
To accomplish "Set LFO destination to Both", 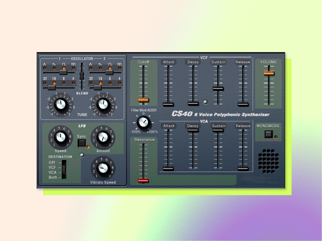I will pos(53,177).
